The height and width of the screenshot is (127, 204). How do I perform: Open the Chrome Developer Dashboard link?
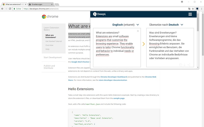click(x=113, y=77)
